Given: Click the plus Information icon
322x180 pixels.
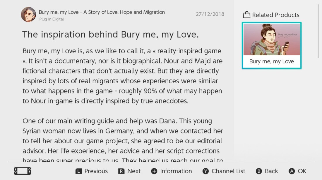Looking at the screenshot, I should click(154, 171).
